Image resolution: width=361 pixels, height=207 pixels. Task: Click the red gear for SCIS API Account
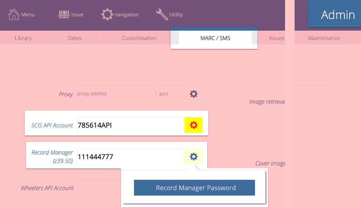(193, 125)
